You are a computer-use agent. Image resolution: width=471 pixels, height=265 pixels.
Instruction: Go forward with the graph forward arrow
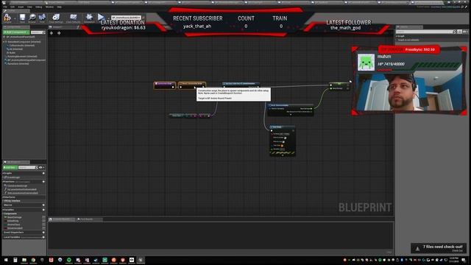pos(59,33)
